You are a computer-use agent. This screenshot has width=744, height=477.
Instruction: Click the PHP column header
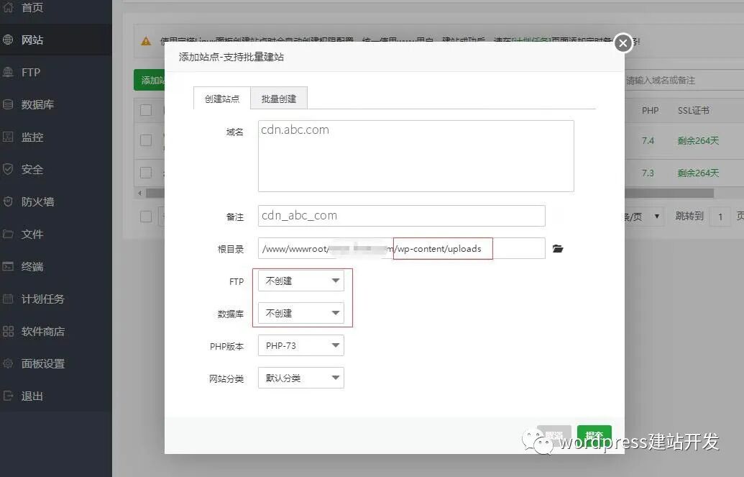click(x=650, y=110)
